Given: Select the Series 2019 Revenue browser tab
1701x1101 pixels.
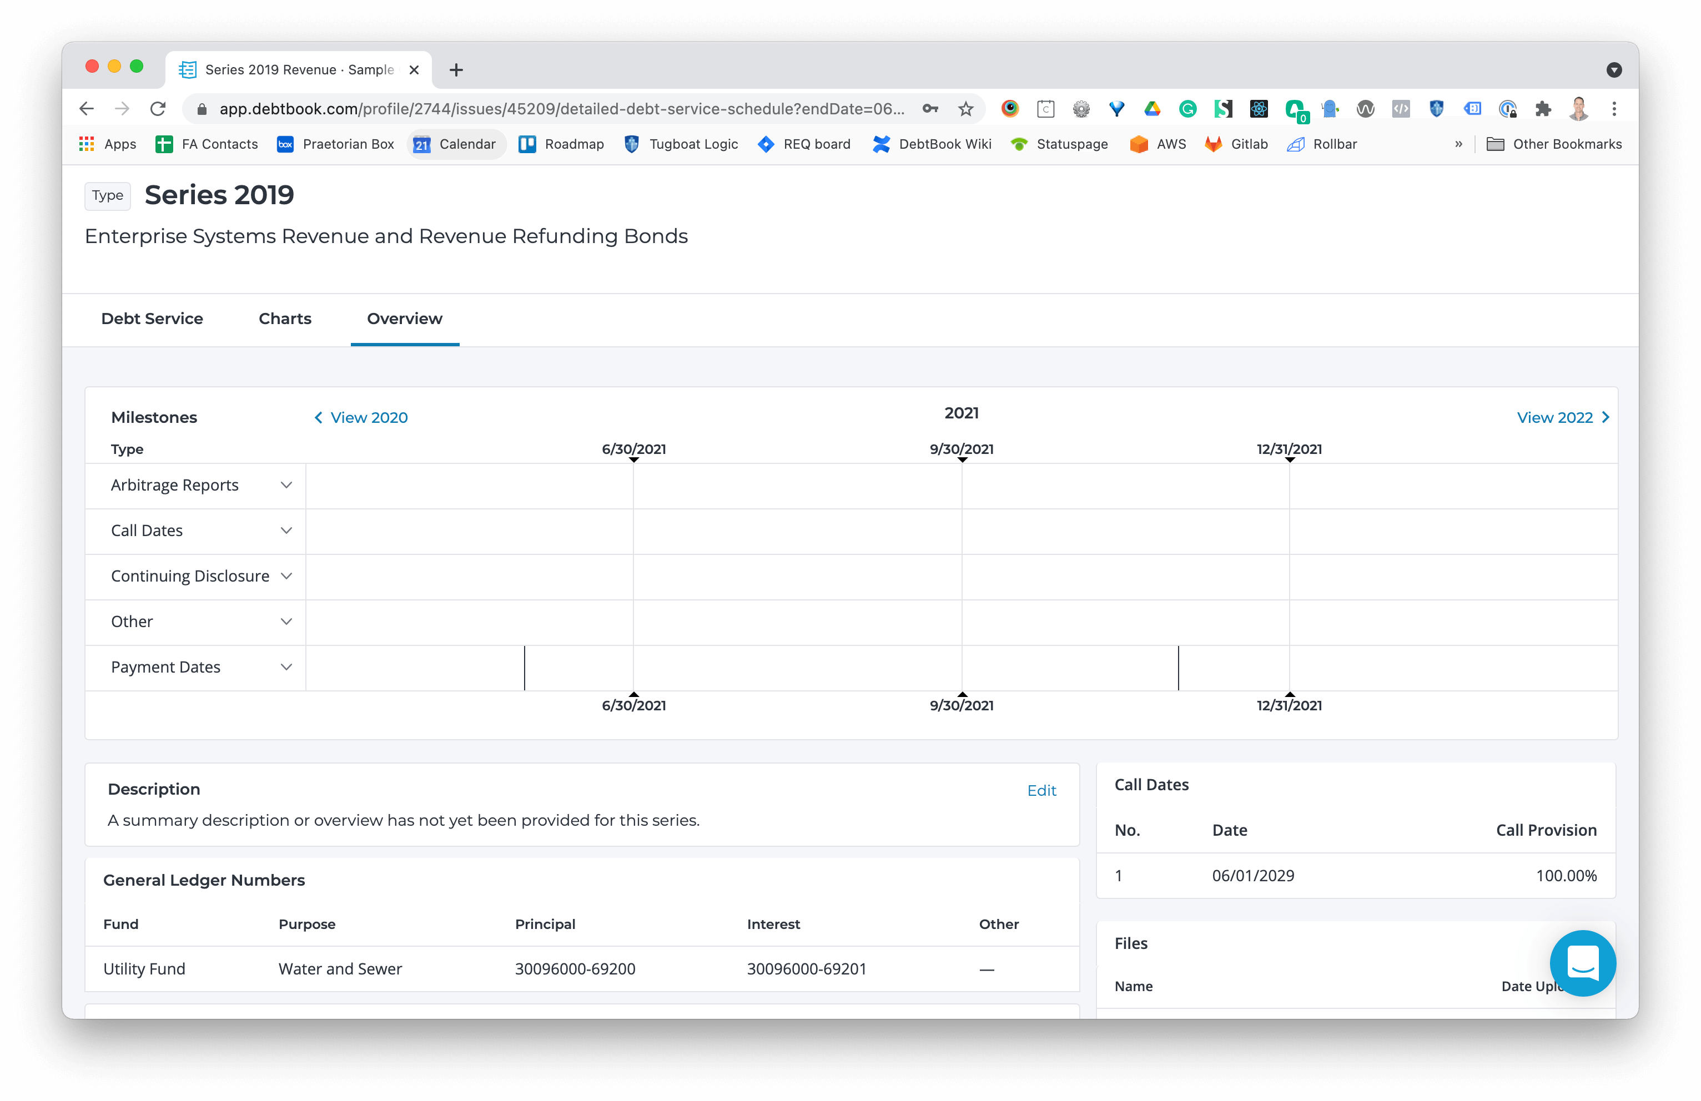Looking at the screenshot, I should [x=298, y=69].
